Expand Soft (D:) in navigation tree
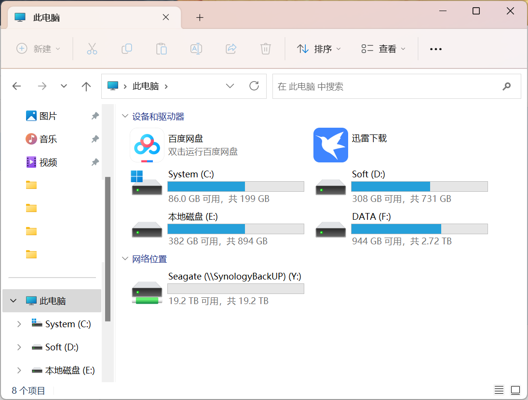Screen dimensions: 528x400 (x=19, y=347)
